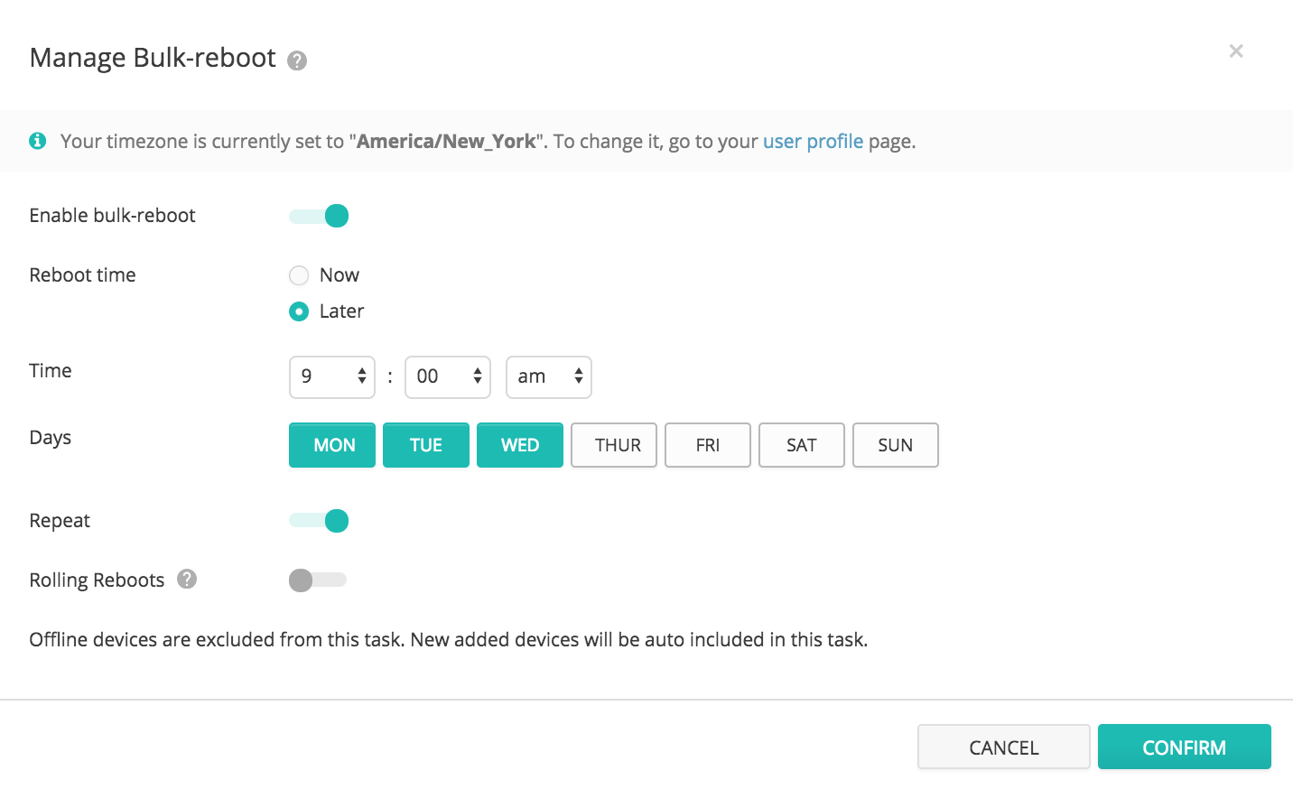Click the timezone info icon

pos(37,141)
